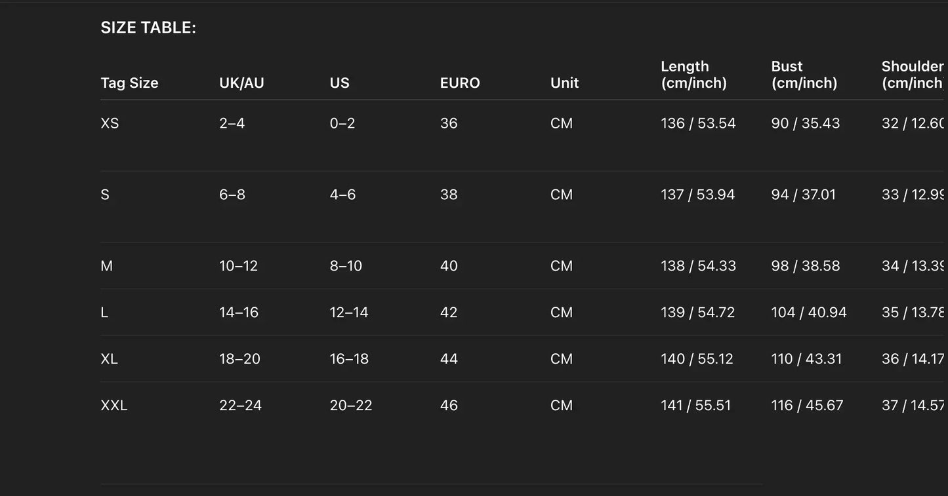Click the EURO column header
This screenshot has width=948, height=496.
[460, 83]
